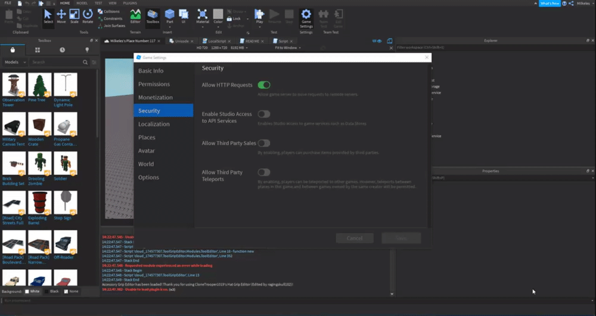Click Cancel in Game Settings
The height and width of the screenshot is (316, 596).
click(x=355, y=238)
